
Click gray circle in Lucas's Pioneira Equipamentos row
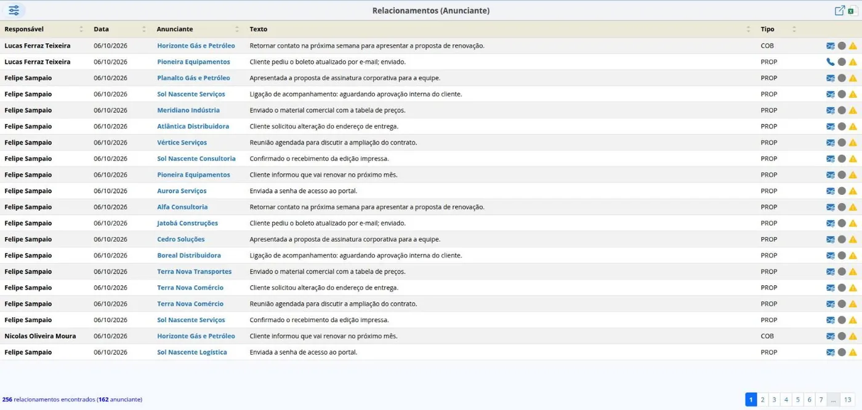point(842,62)
